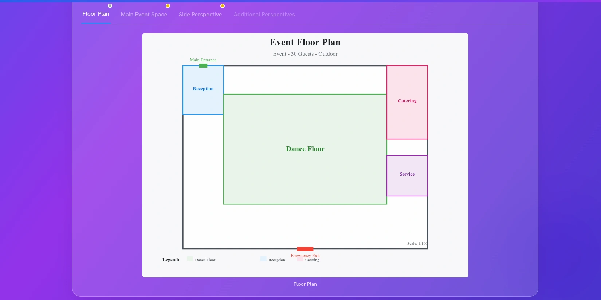Switch to the Main Event Space tab
601x300 pixels.
click(144, 15)
